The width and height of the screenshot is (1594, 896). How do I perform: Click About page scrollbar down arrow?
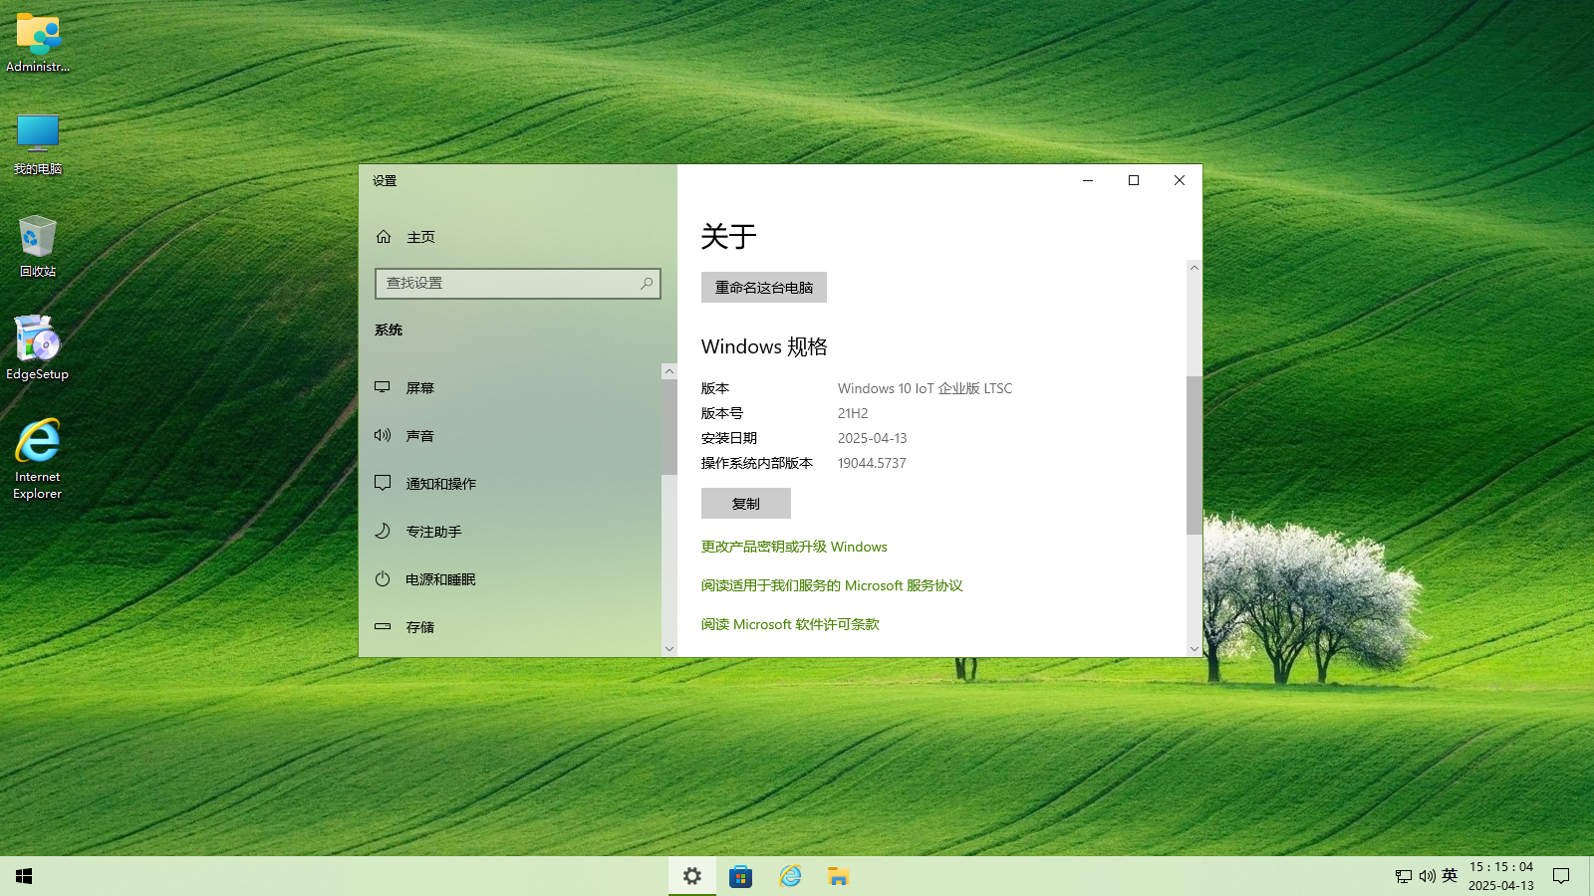[1195, 648]
